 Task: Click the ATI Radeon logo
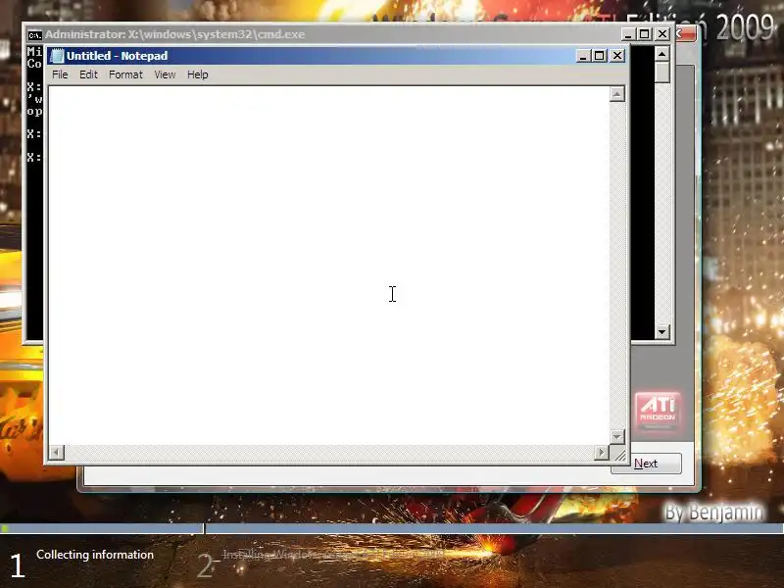pyautogui.click(x=658, y=411)
